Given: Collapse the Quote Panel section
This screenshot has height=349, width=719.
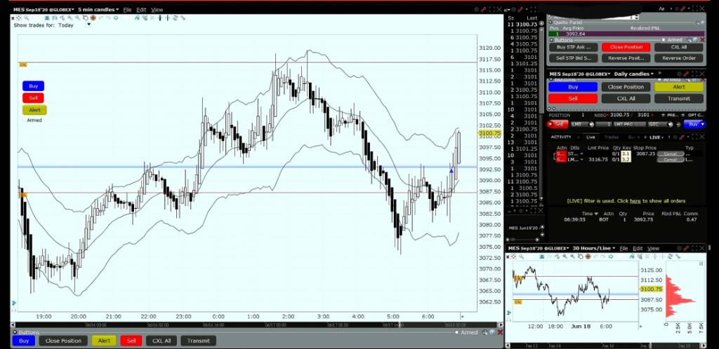Looking at the screenshot, I should (550, 22).
